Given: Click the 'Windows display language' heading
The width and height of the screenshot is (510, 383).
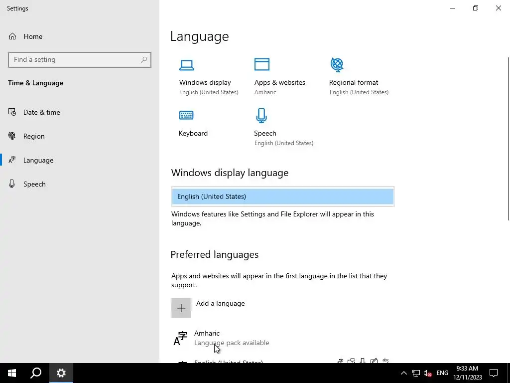Looking at the screenshot, I should click(230, 173).
